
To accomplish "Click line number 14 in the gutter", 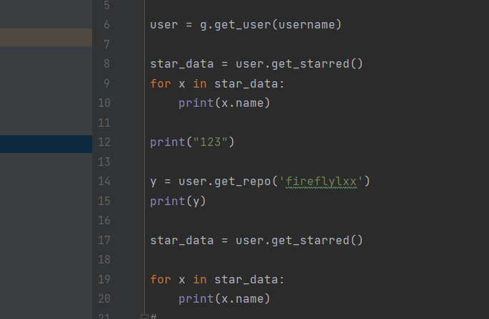I will [104, 182].
